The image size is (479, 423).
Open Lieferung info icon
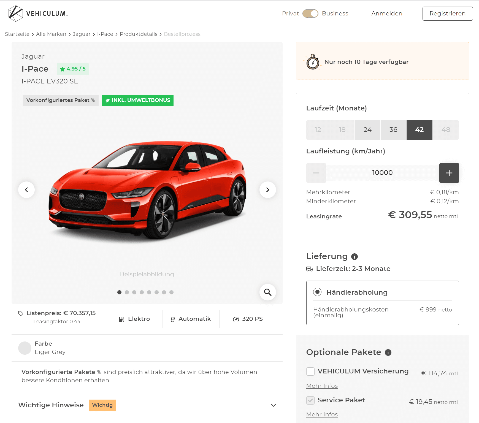coord(354,257)
